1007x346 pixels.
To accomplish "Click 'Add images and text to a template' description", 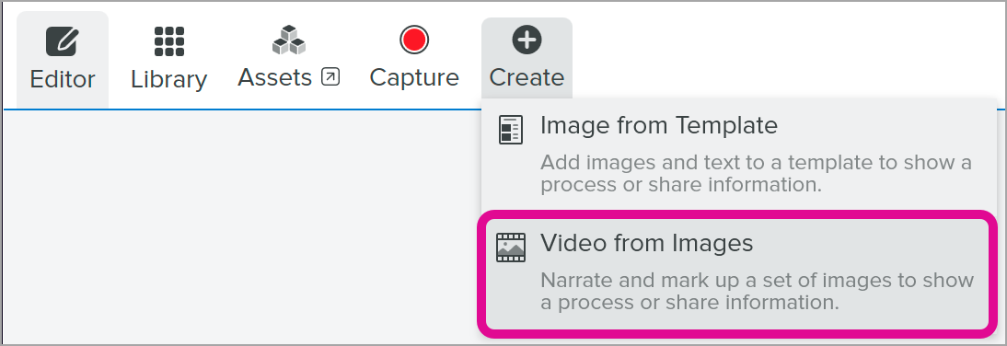I will (x=756, y=173).
